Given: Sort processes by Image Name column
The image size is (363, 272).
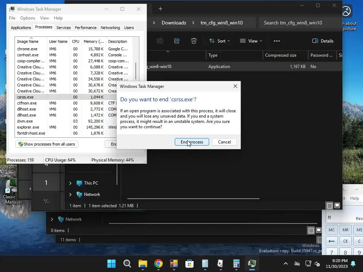Looking at the screenshot, I should click(31, 41).
